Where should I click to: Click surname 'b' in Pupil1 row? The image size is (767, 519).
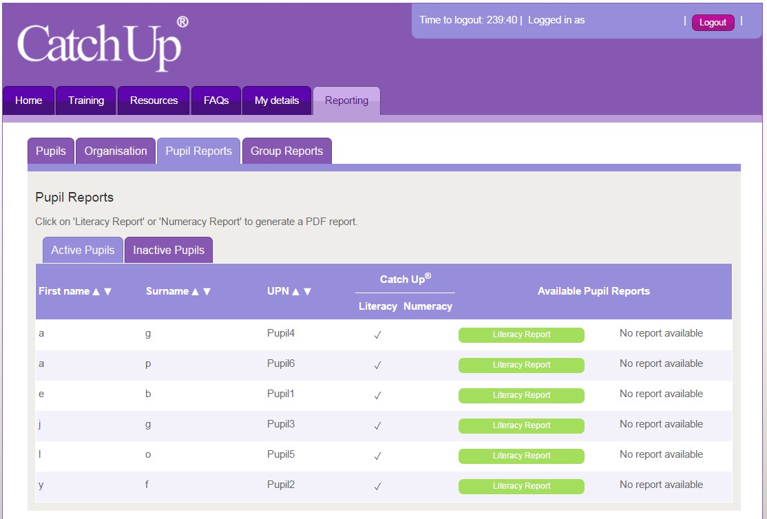point(148,394)
